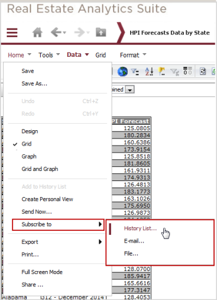
Task: Select cell value 126.9873
Action: (x=137, y=213)
